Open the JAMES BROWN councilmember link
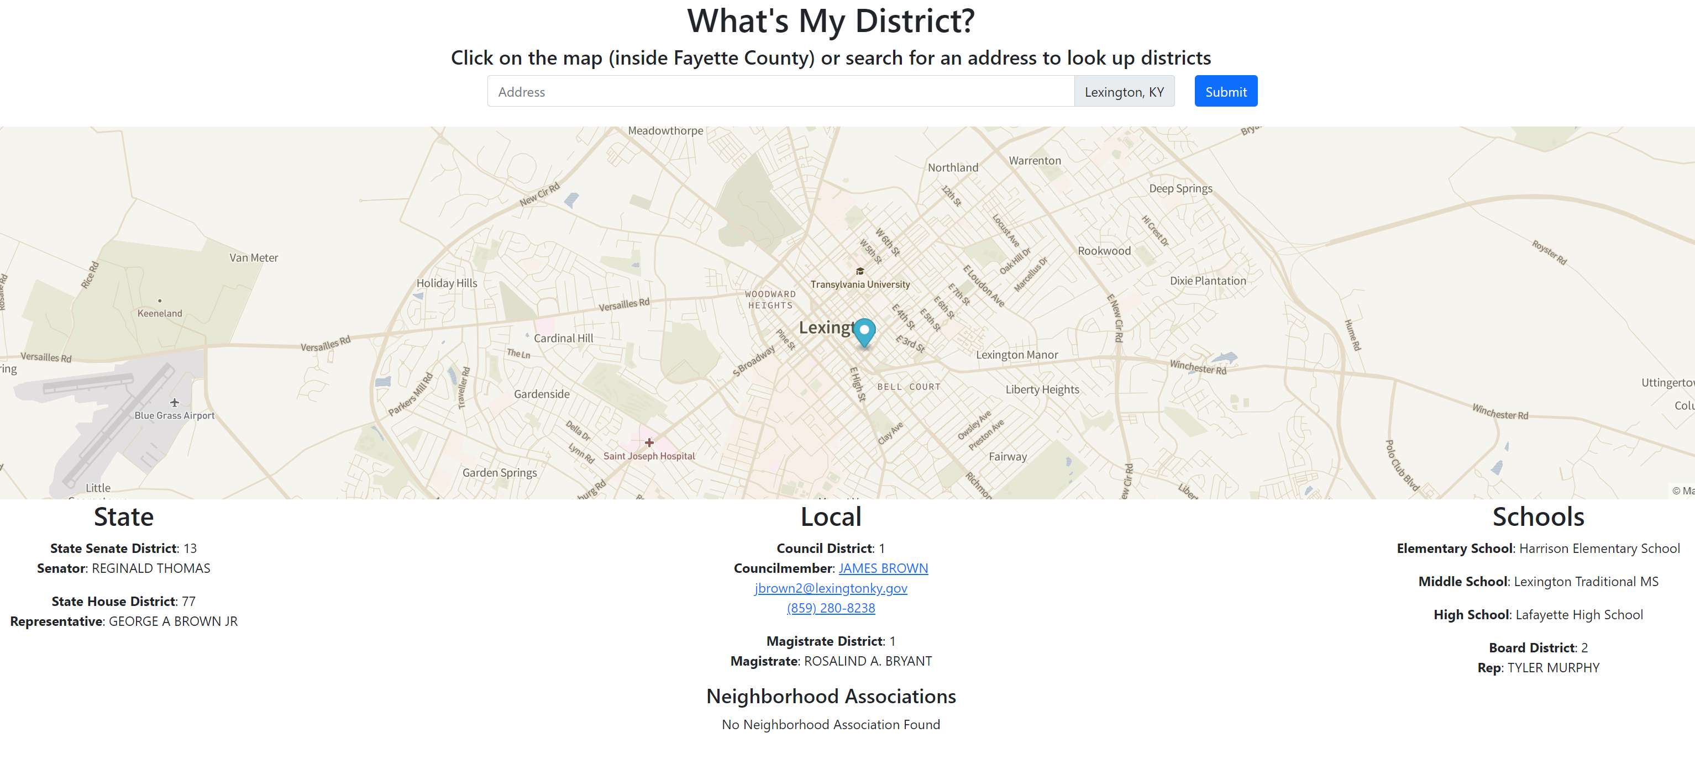Image resolution: width=1695 pixels, height=775 pixels. (x=883, y=568)
